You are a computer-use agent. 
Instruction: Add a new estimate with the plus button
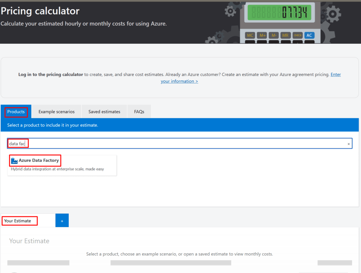[x=62, y=221]
